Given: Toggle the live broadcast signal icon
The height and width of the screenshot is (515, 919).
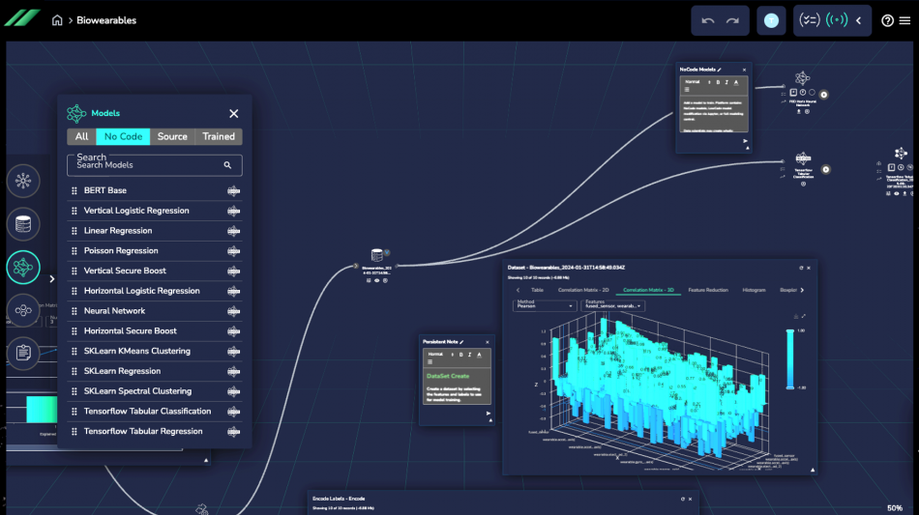Looking at the screenshot, I should click(x=837, y=20).
